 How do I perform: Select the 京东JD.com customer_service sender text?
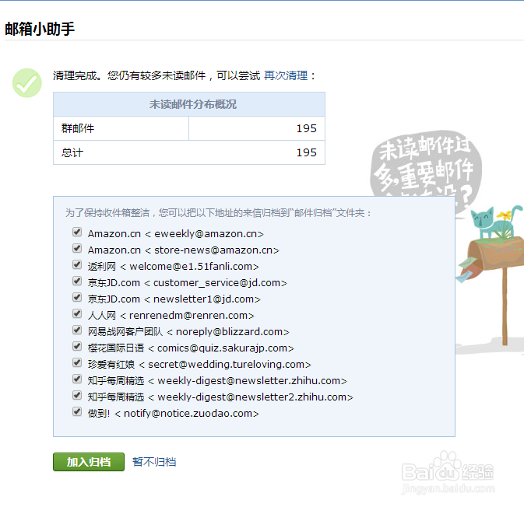[x=188, y=283]
